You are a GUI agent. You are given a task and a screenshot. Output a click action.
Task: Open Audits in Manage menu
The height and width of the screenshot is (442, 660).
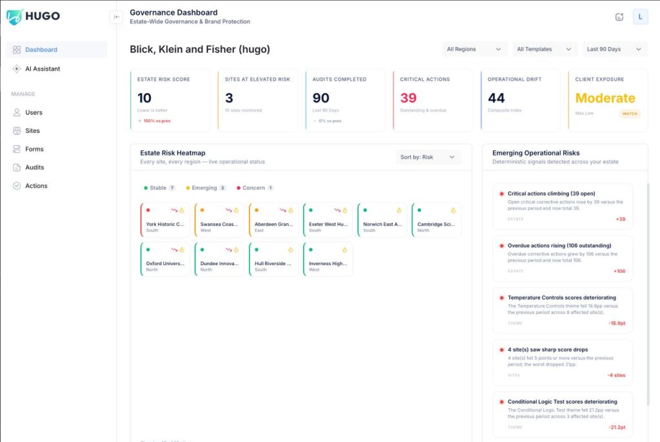click(x=57, y=167)
